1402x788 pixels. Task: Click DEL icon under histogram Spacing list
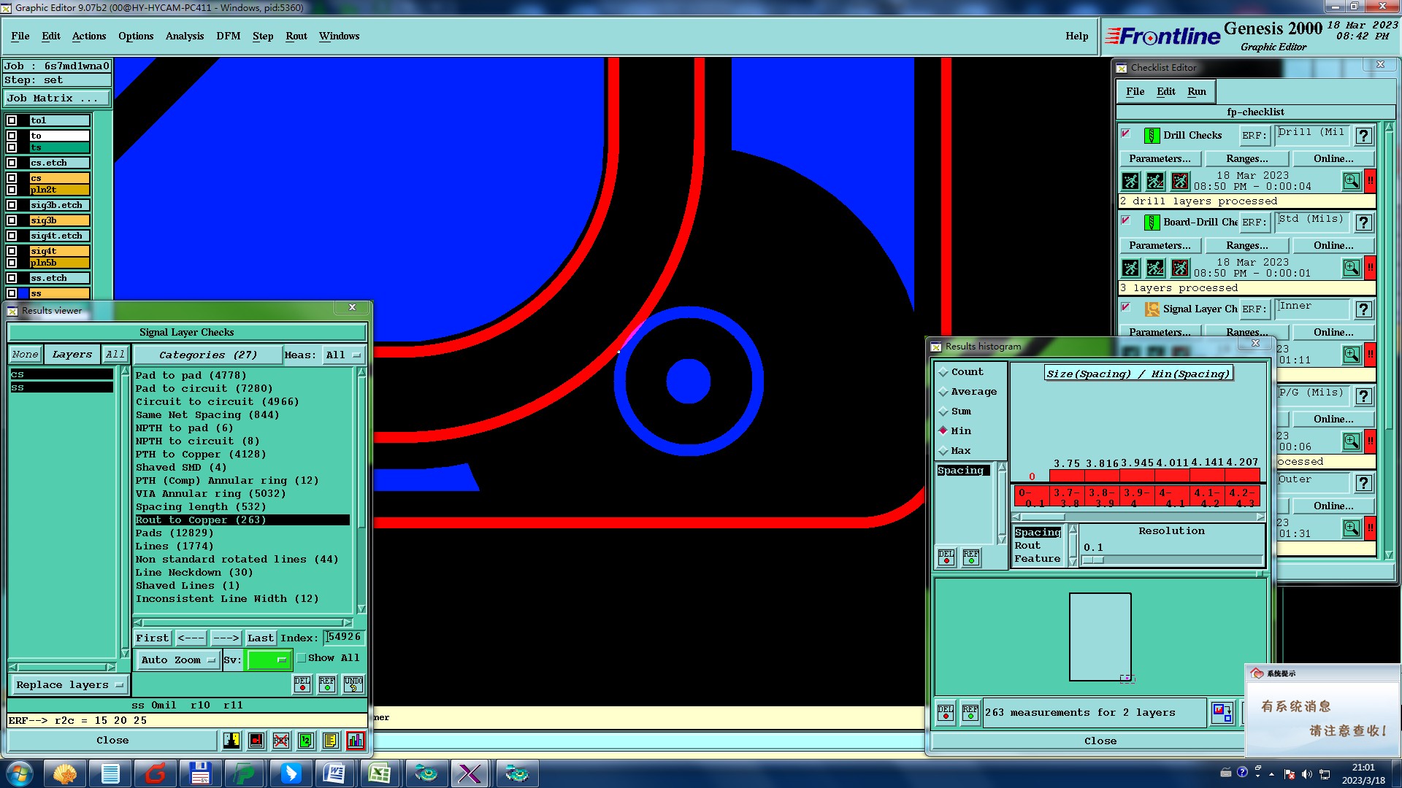point(946,557)
